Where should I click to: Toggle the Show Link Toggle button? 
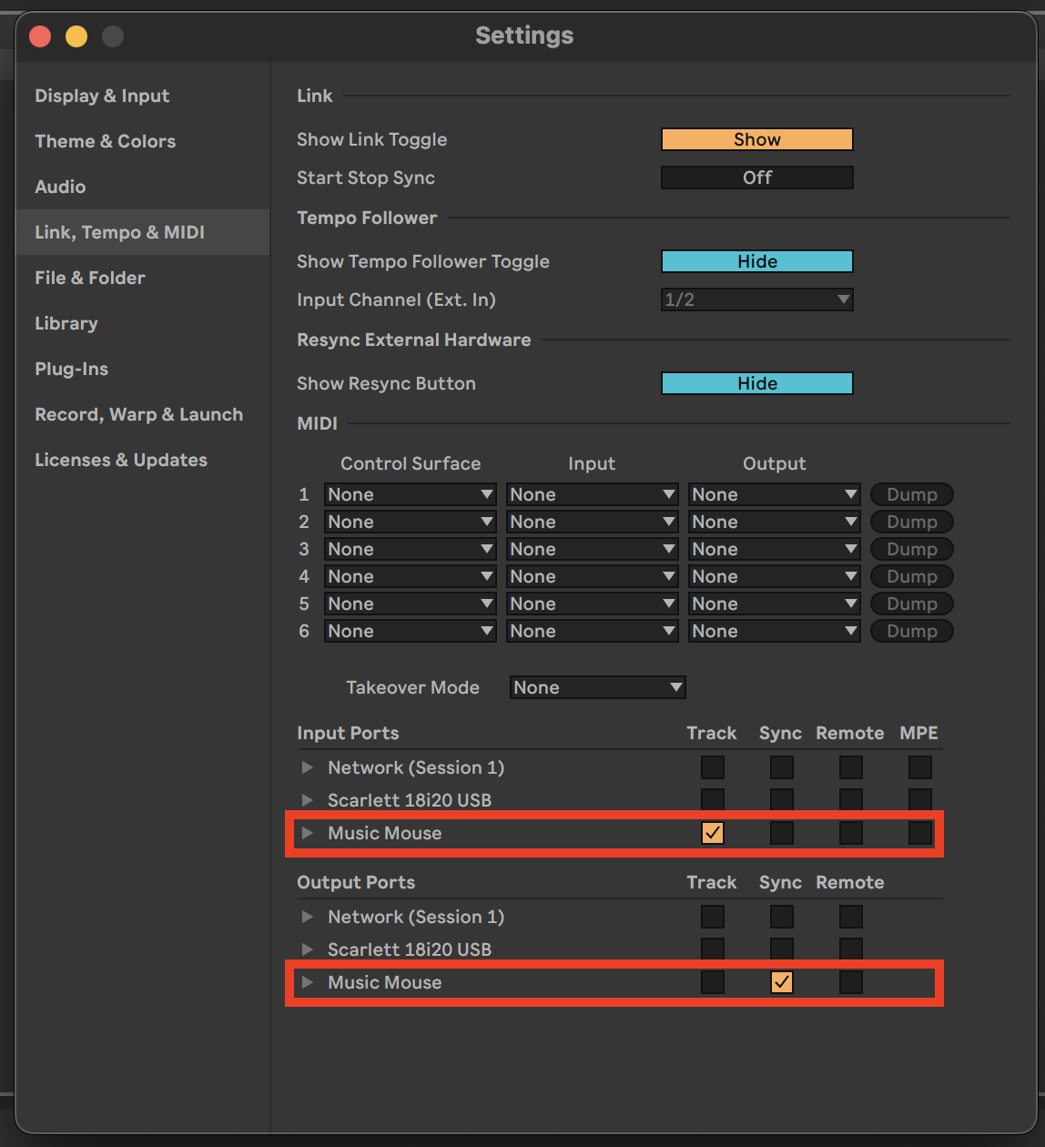756,139
